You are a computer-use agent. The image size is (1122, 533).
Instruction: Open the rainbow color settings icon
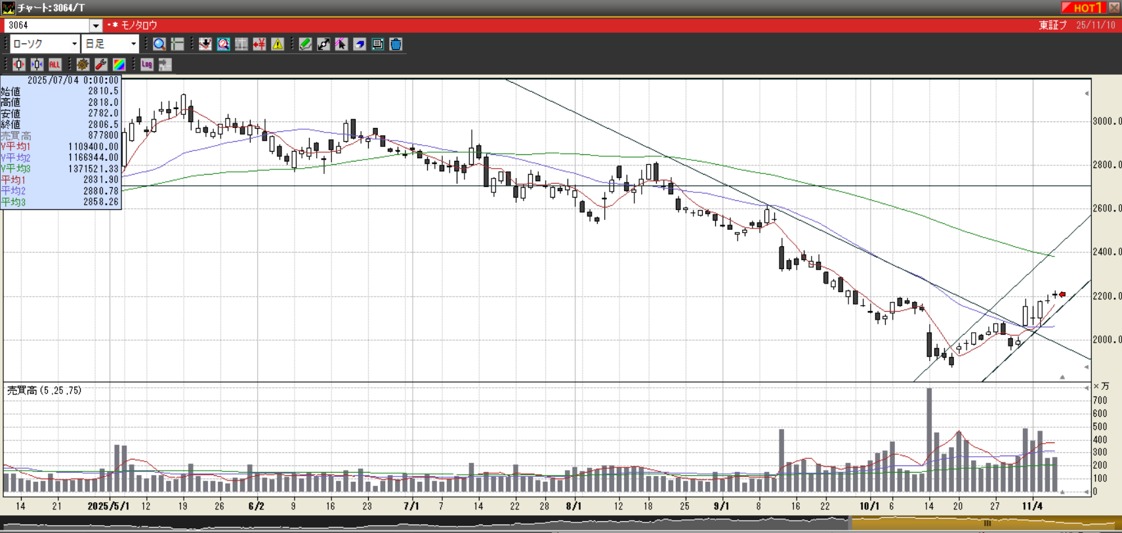[x=119, y=64]
